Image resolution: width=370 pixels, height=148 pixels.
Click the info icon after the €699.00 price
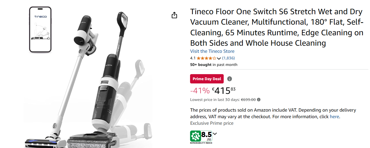[x=259, y=100]
